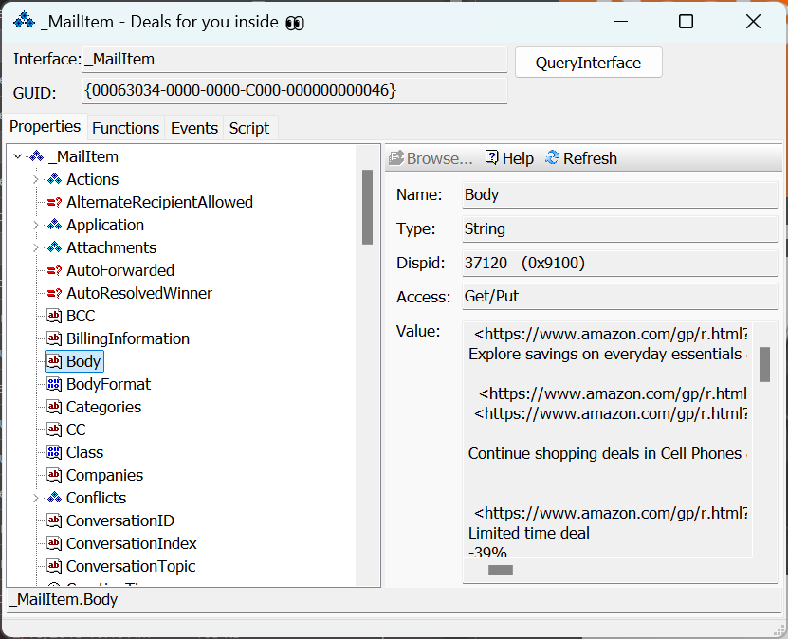The width and height of the screenshot is (788, 639).
Task: Click the Application object icon
Action: (x=54, y=225)
